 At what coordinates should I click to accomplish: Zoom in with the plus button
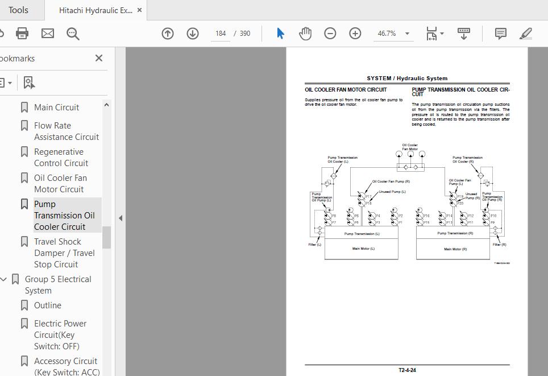point(355,34)
